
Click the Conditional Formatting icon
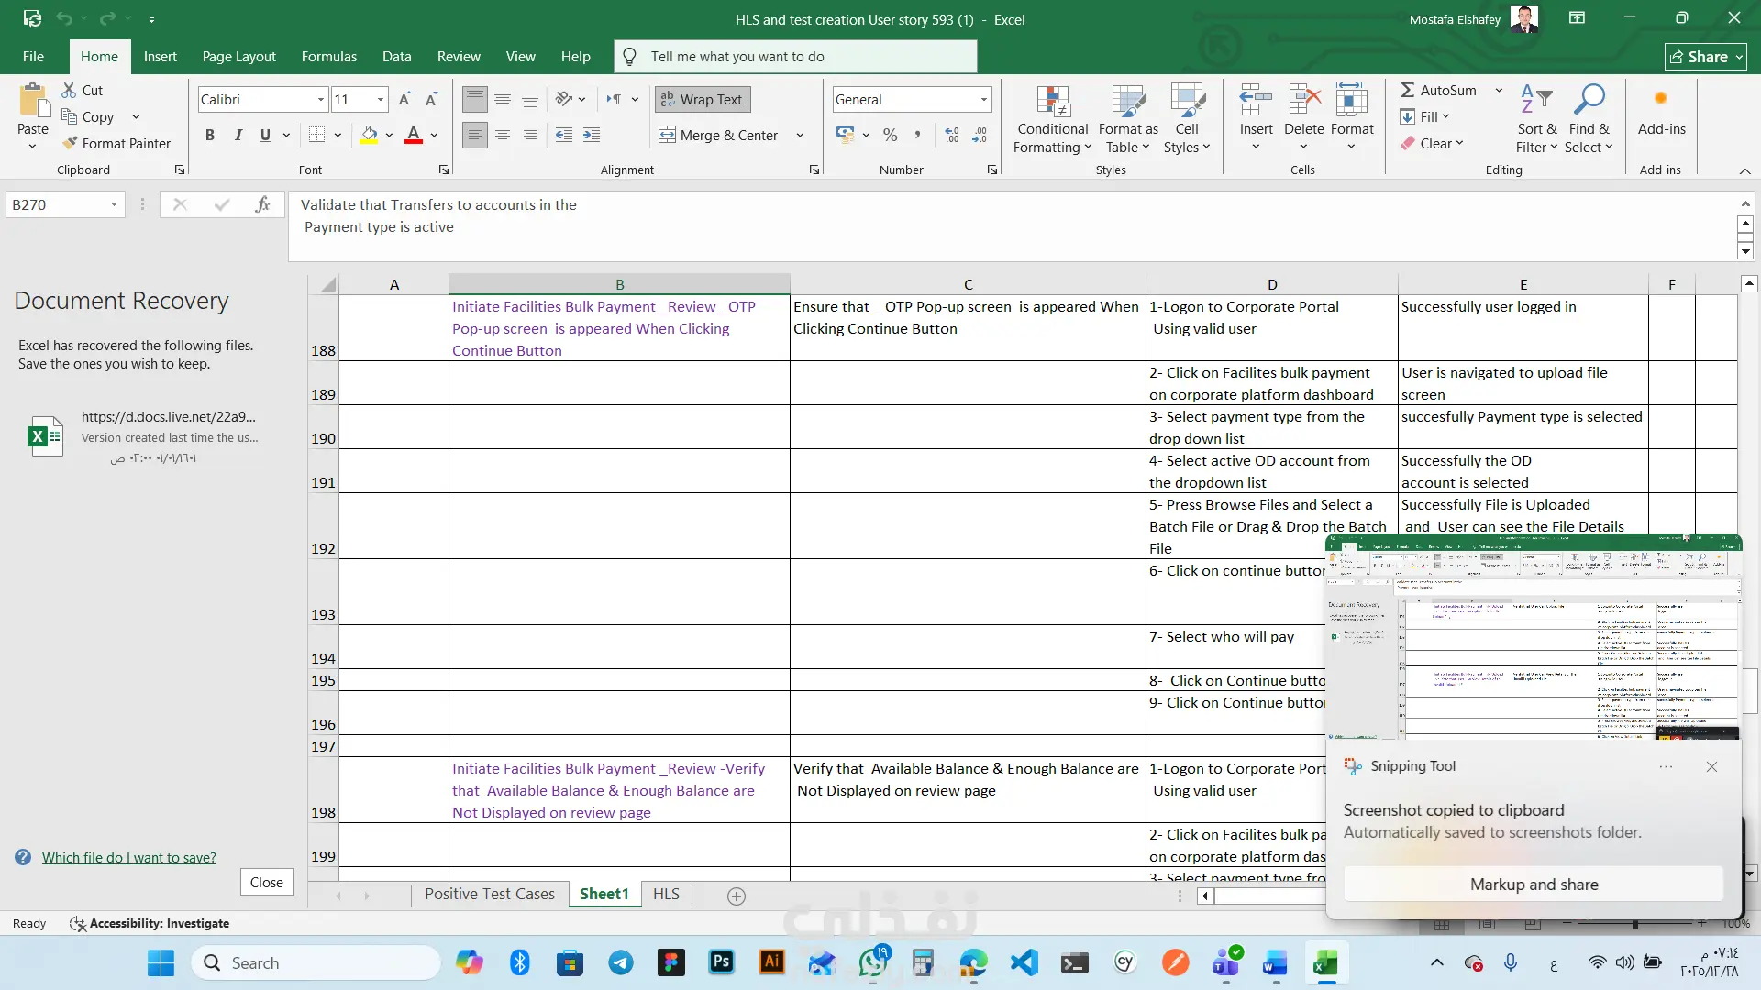pyautogui.click(x=1052, y=102)
